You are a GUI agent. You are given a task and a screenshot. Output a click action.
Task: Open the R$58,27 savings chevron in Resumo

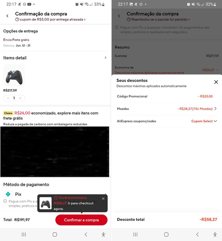point(217,70)
